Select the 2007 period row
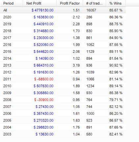Screen dimensions: 139x142 [x=63, y=107]
